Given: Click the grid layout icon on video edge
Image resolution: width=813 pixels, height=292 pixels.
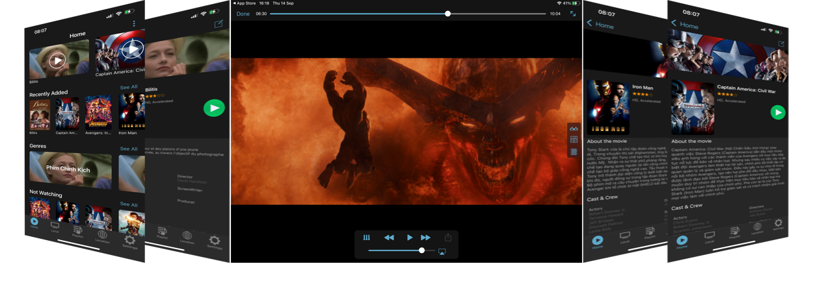Looking at the screenshot, I should (x=574, y=140).
